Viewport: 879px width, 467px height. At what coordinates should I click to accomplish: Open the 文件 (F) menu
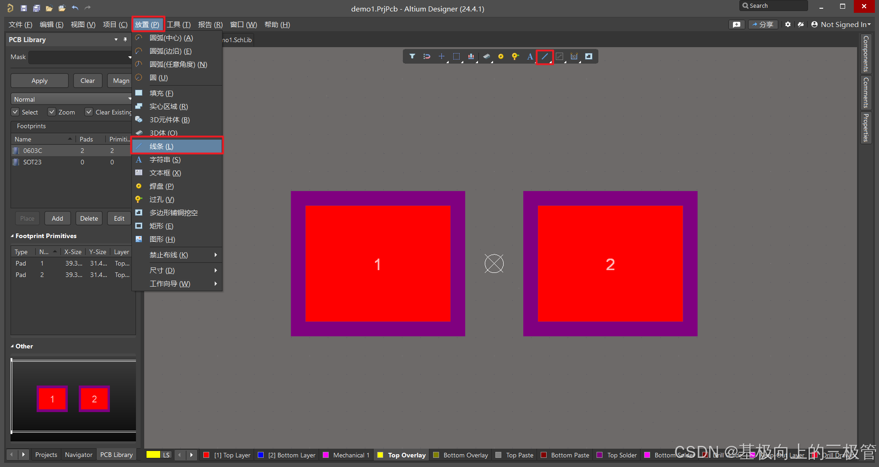tap(20, 24)
